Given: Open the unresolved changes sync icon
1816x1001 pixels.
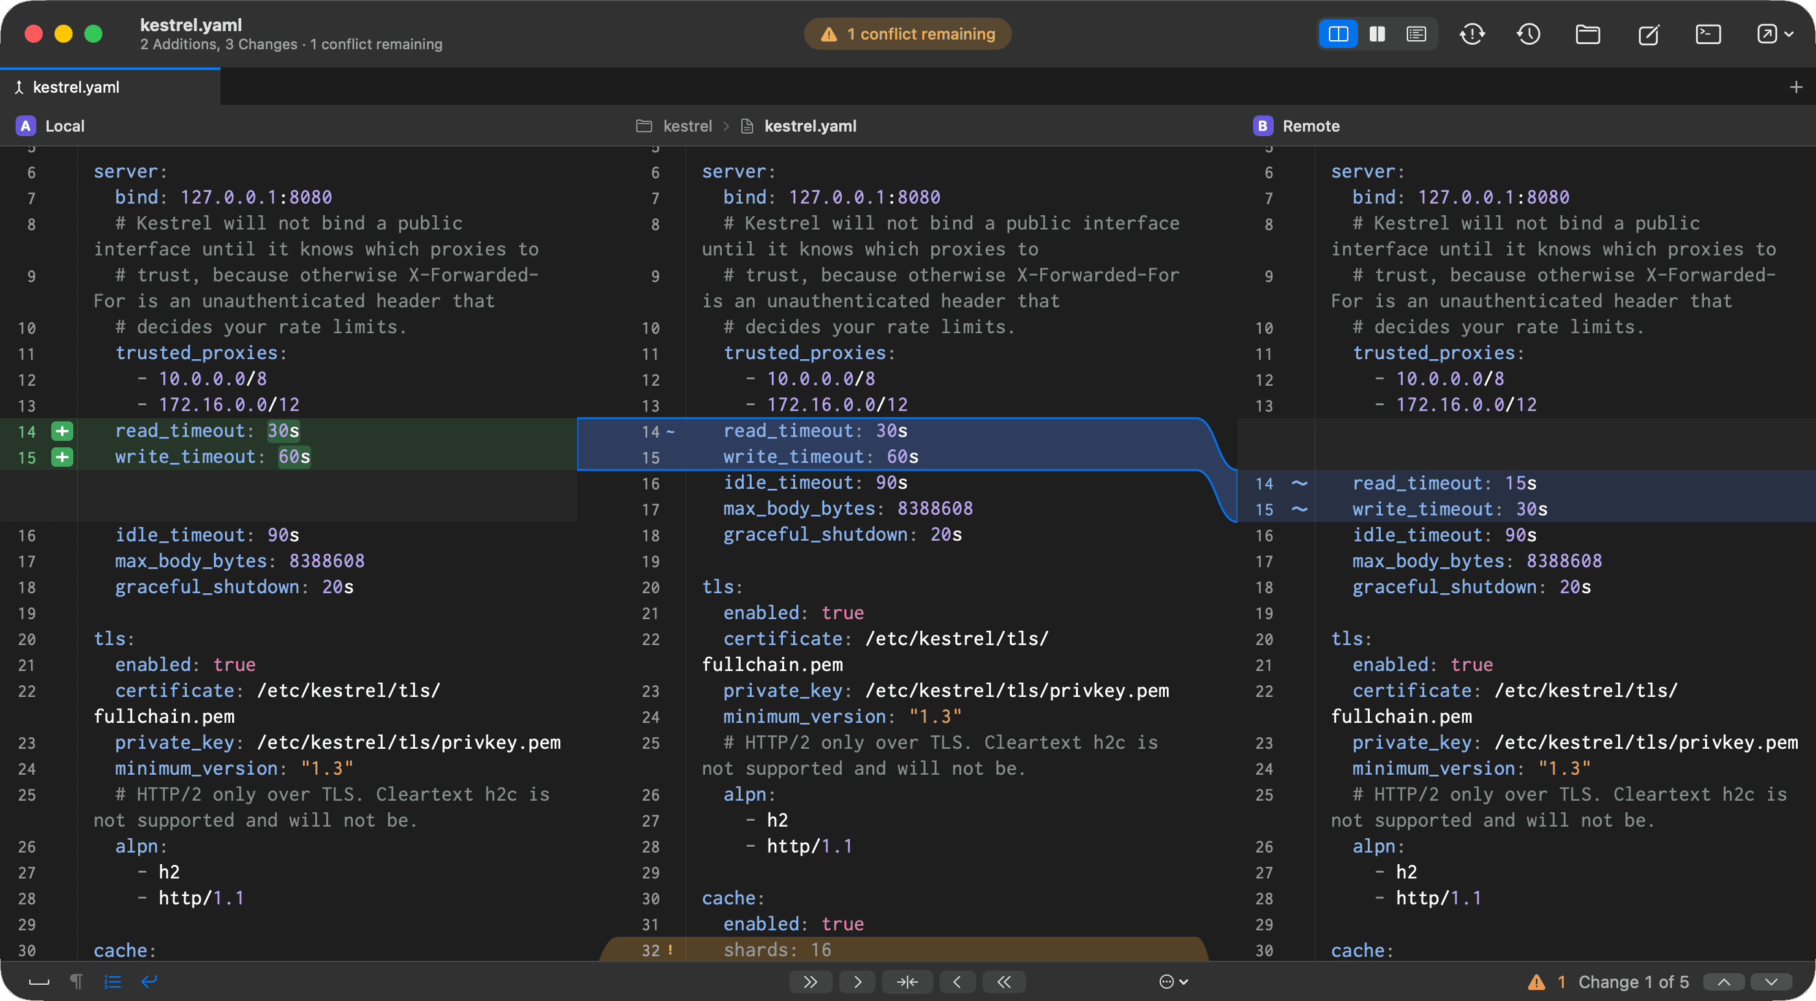Looking at the screenshot, I should pyautogui.click(x=1472, y=34).
